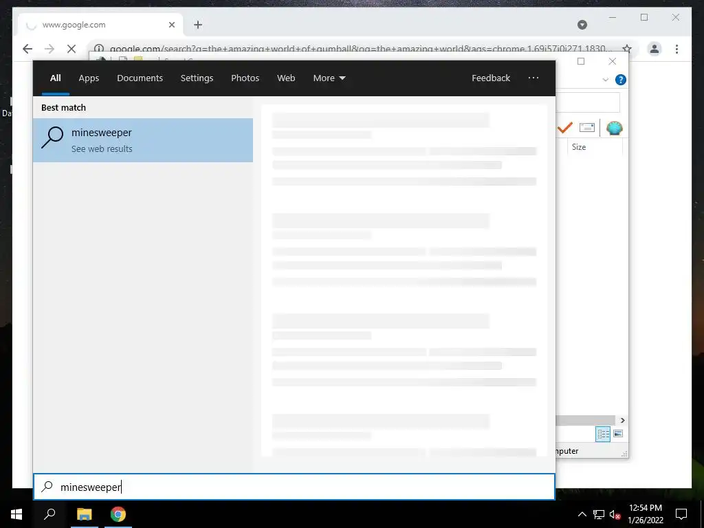704x528 pixels.
Task: Switch to the Photos search tab
Action: [245, 78]
